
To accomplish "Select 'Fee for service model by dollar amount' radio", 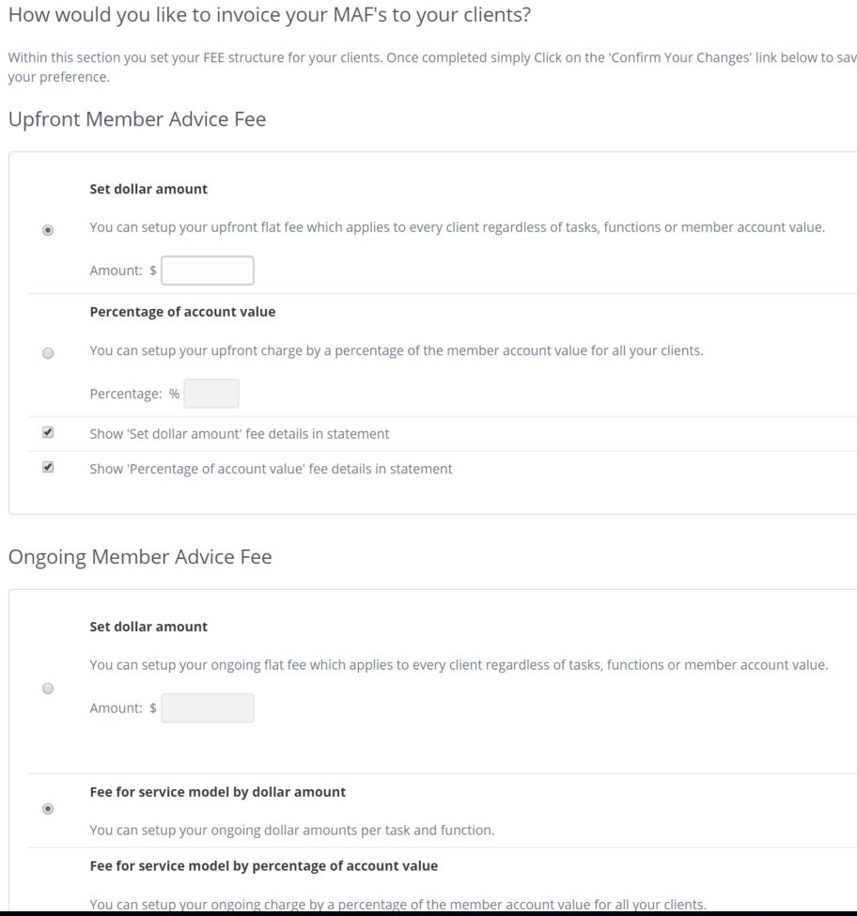I will (x=48, y=808).
